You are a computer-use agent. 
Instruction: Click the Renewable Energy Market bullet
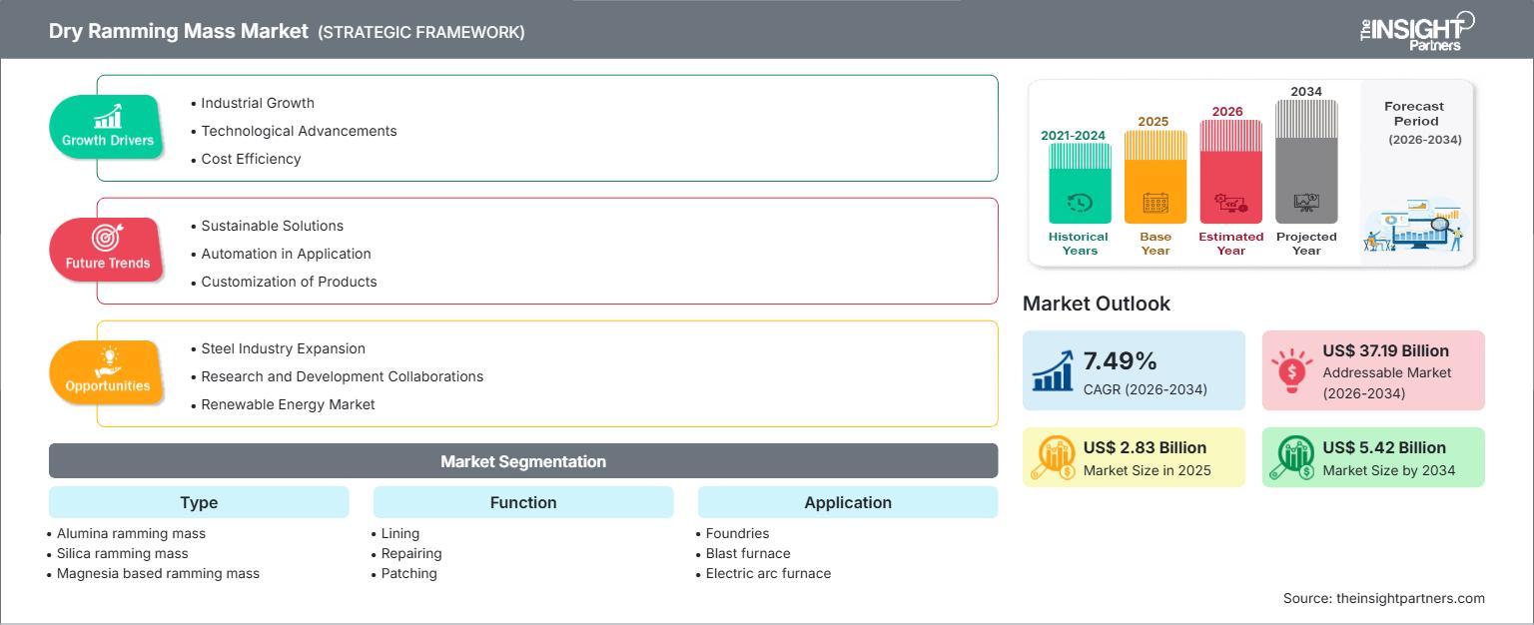point(288,404)
